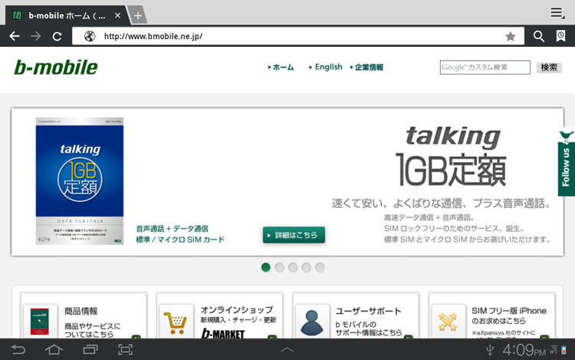
Task: Tap the browser back arrow
Action: point(15,36)
